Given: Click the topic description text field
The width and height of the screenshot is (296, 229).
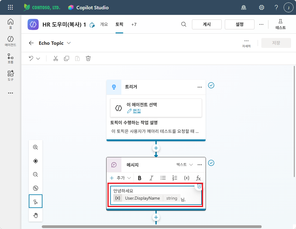Looking at the screenshot, I should click(155, 131).
